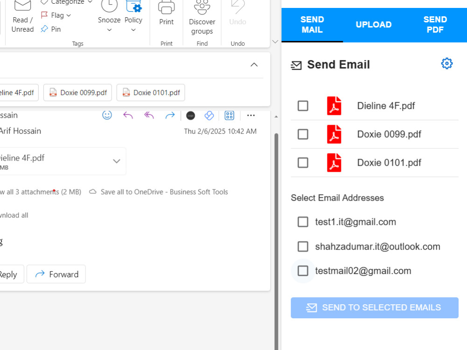Click the Snooze clock icon
Viewport: 467px width, 350px height.
pos(109,5)
